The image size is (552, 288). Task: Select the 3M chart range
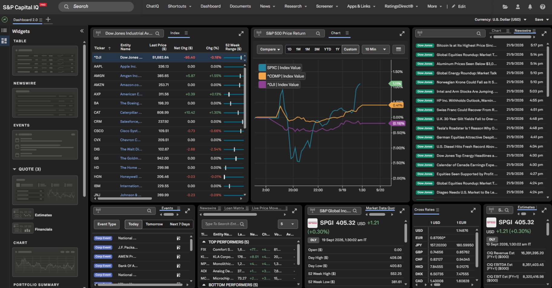coord(317,49)
